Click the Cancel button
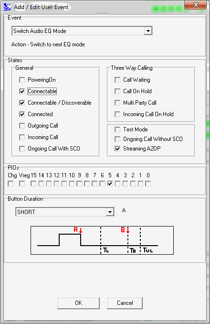This screenshot has width=210, height=324. 125,303
